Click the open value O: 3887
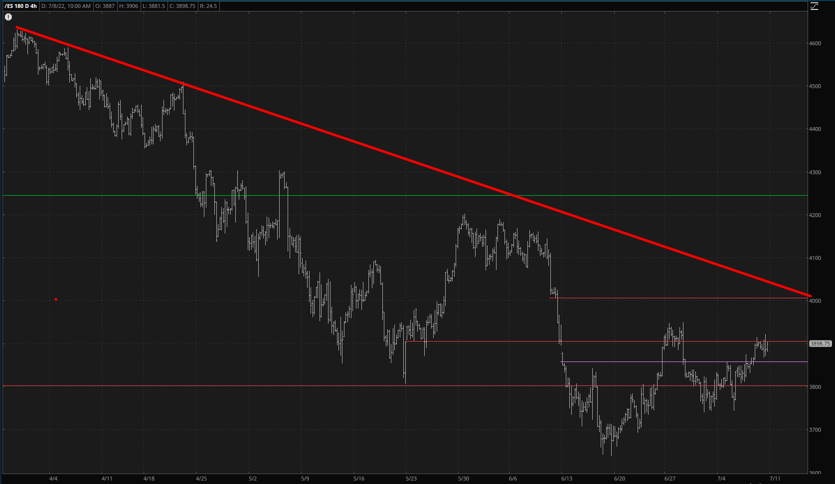This screenshot has width=835, height=484. click(105, 6)
